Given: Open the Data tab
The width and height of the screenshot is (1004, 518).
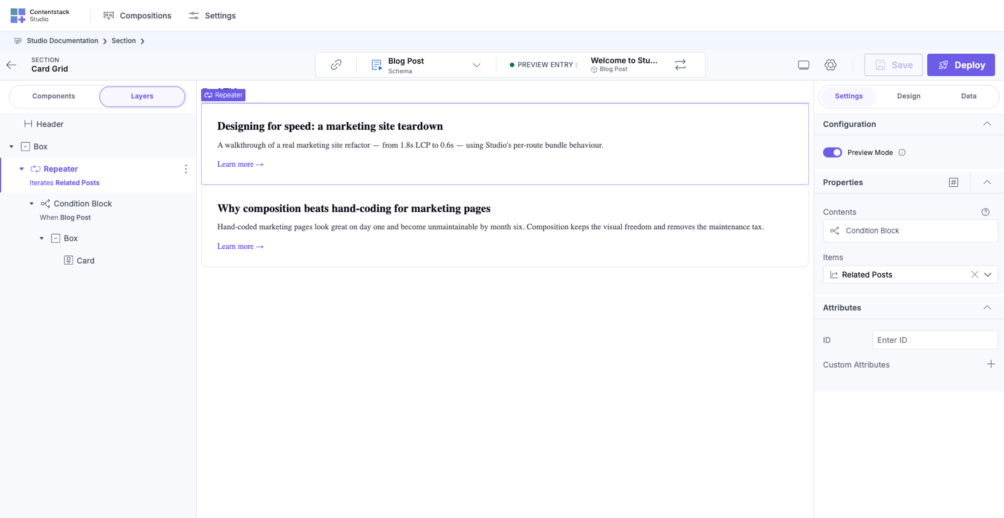Looking at the screenshot, I should [x=968, y=96].
